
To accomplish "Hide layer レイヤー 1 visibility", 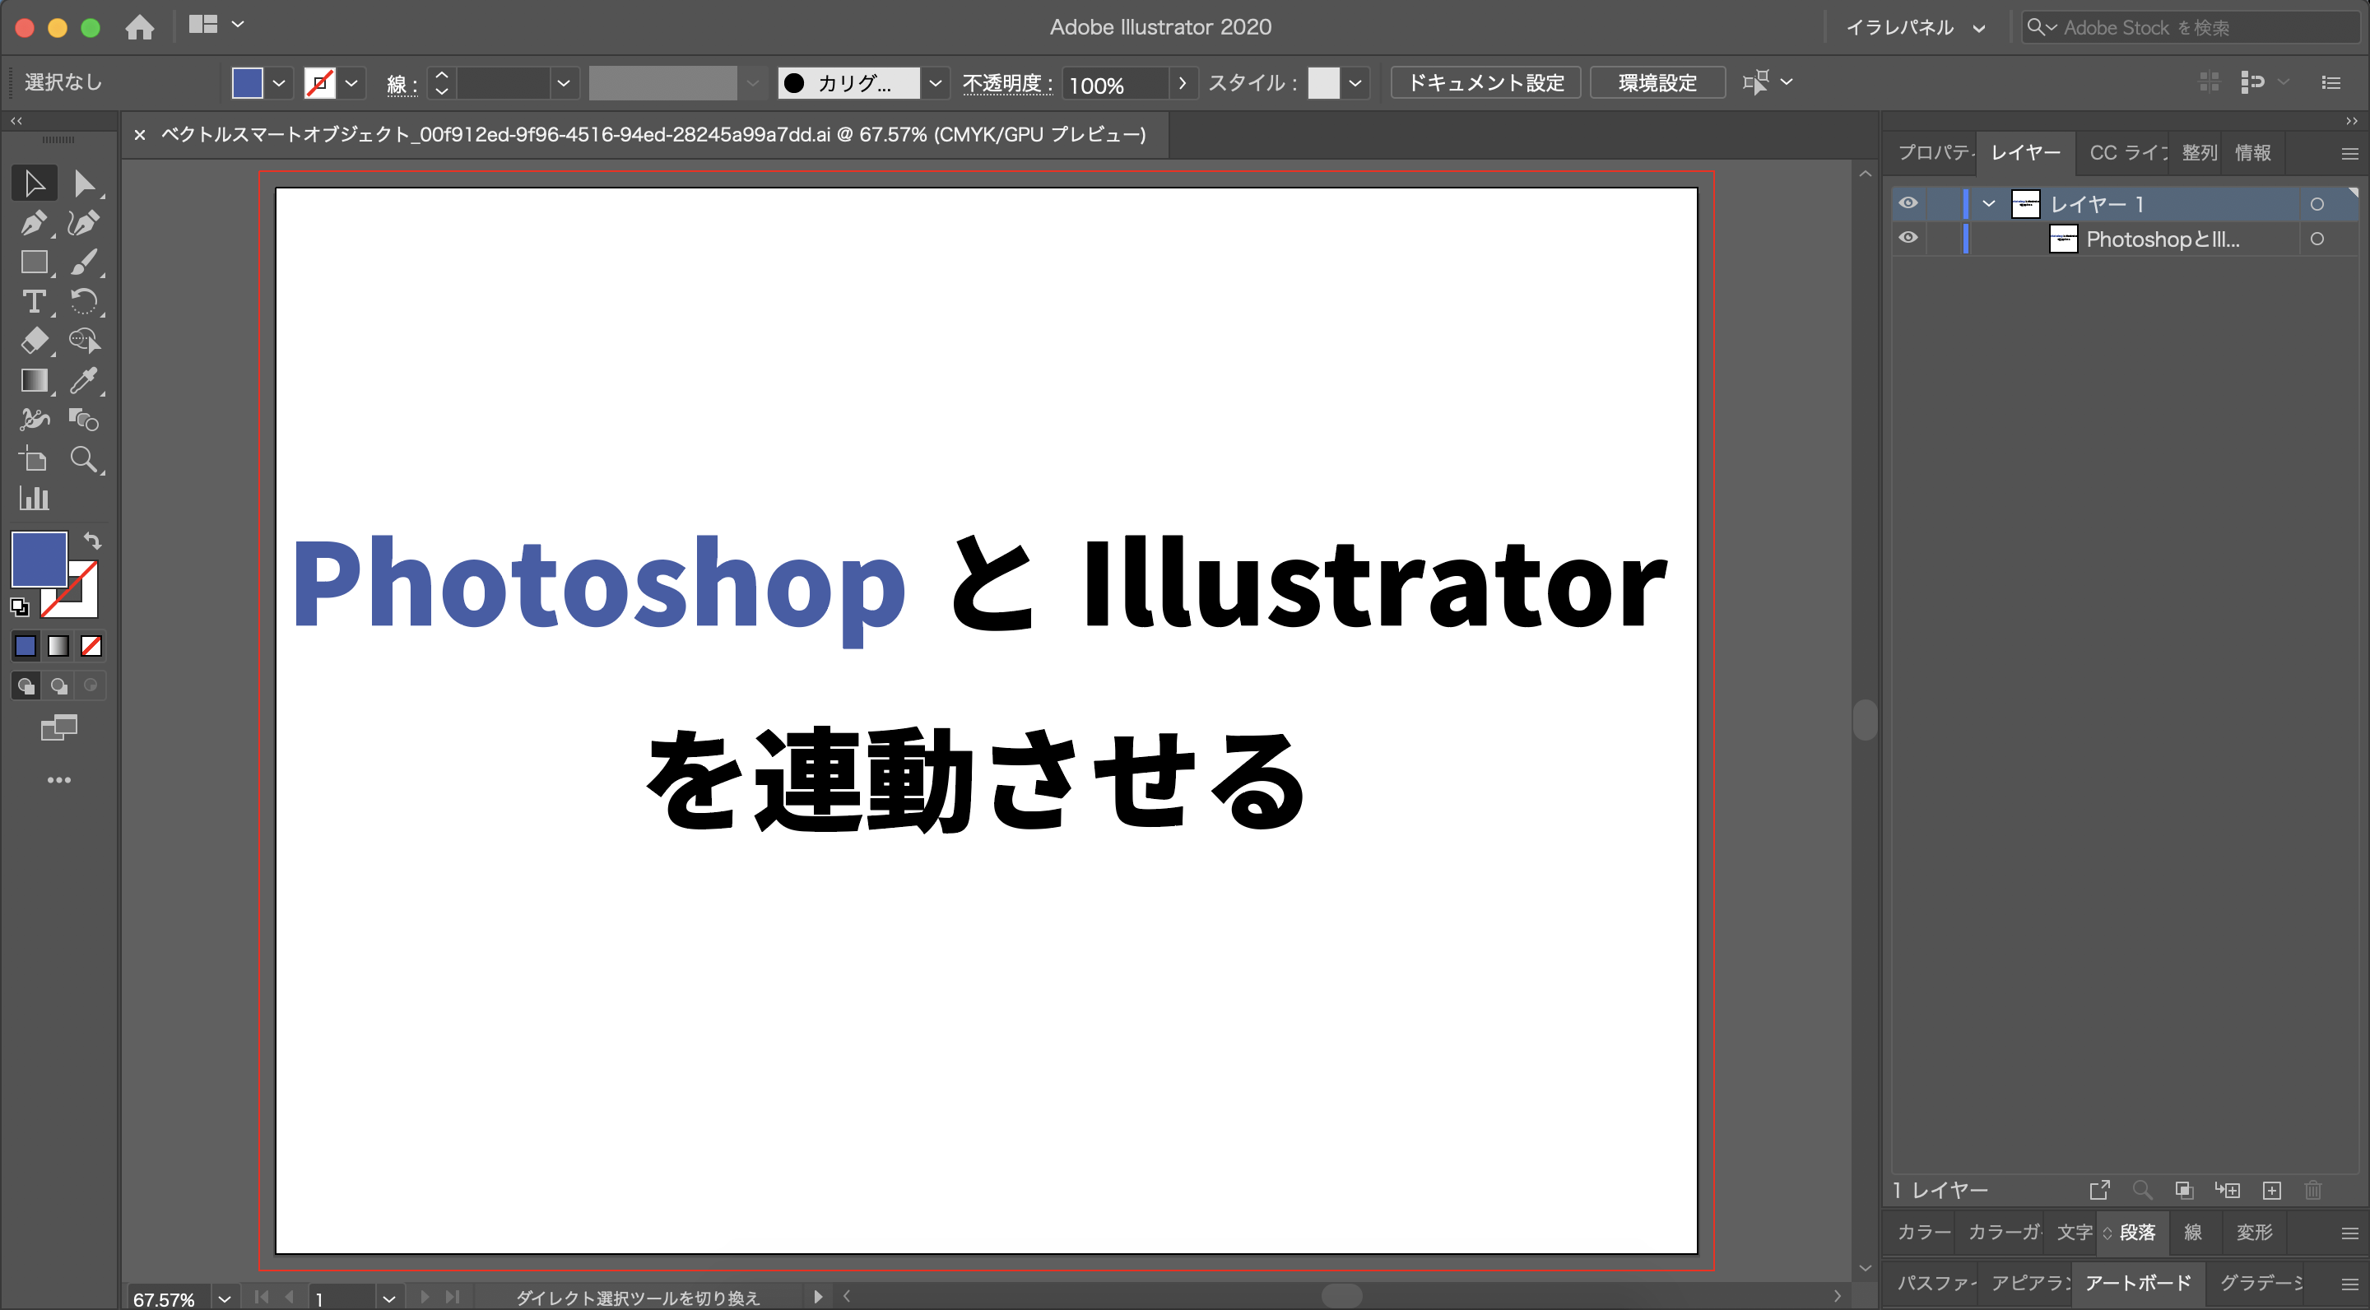I will coord(1908,203).
